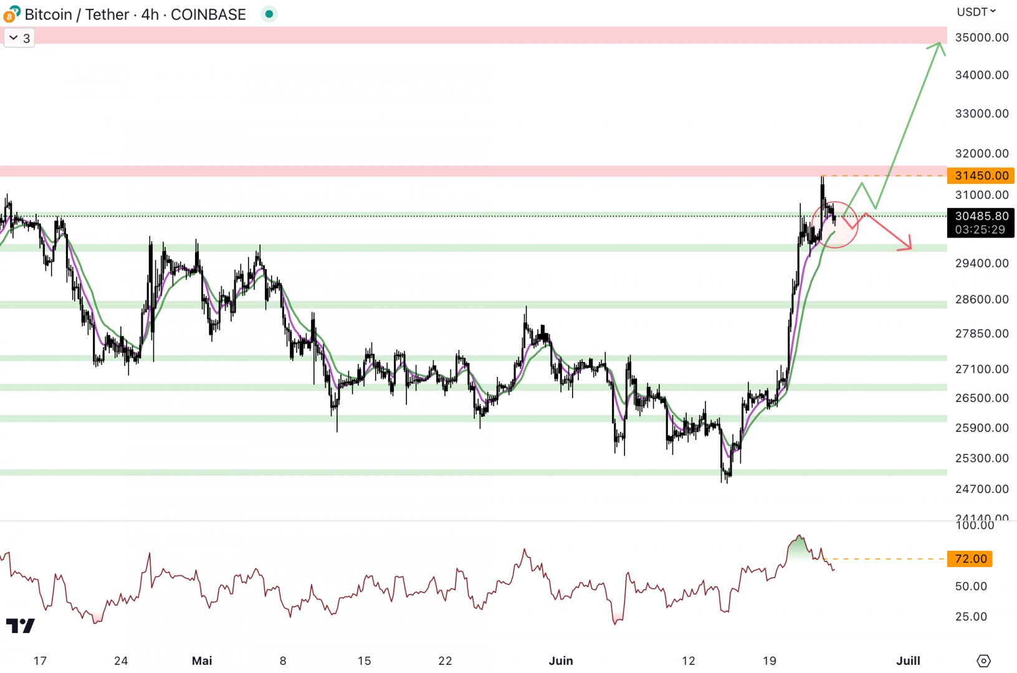Click the green market status dot
The image size is (1017, 673).
[269, 14]
